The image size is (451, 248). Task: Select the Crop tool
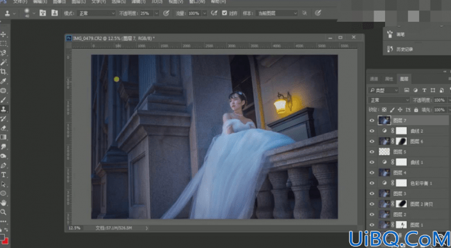[3, 72]
